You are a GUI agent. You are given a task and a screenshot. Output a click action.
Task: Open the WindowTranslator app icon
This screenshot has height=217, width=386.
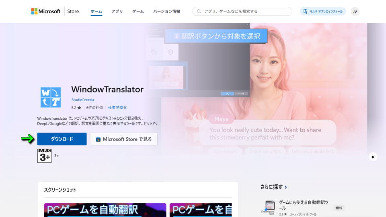[x=51, y=97]
